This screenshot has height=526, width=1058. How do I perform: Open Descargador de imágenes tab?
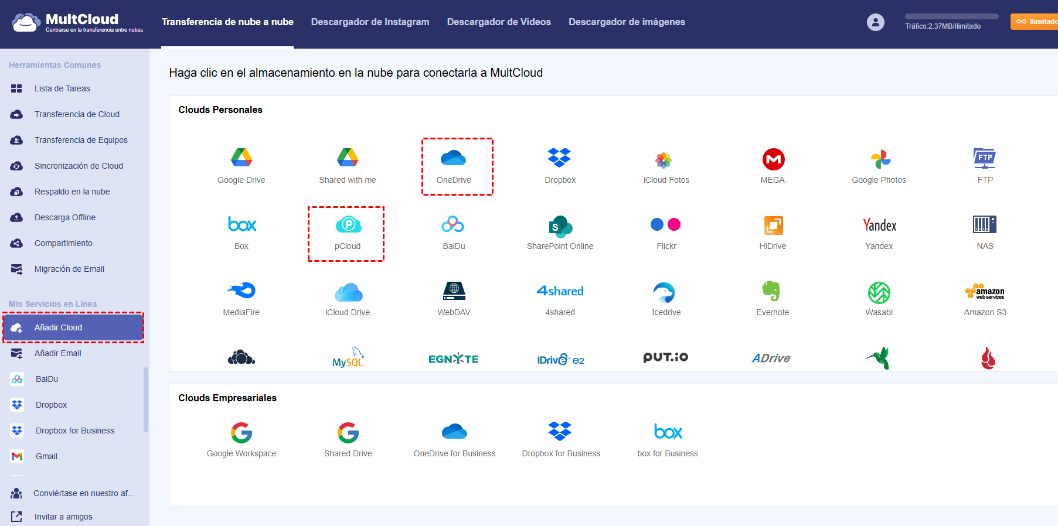[x=627, y=22]
